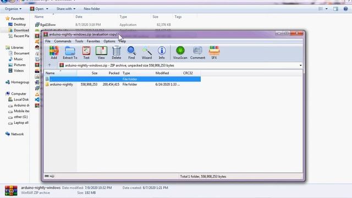
Task: Open the View toolbar icon
Action: tap(101, 53)
